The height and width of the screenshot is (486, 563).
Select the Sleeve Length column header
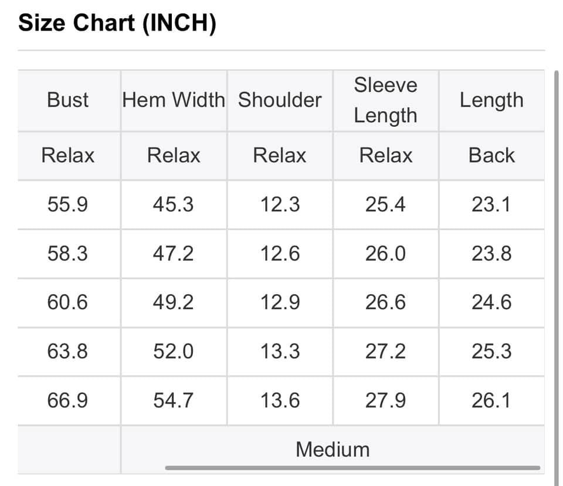coord(386,100)
